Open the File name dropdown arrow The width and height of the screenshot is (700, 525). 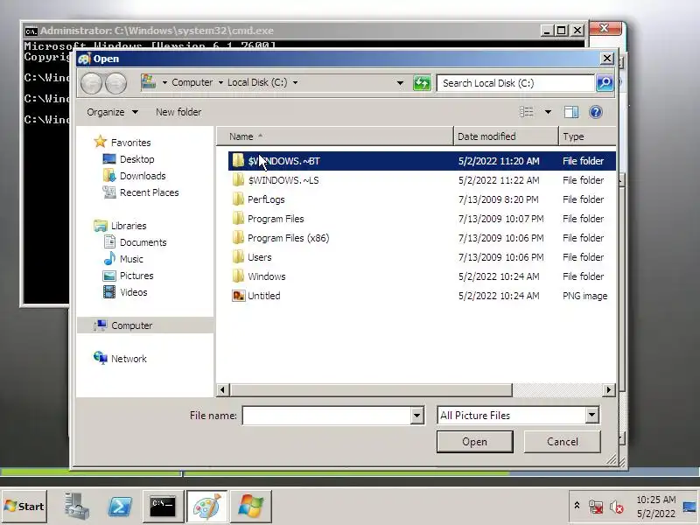pos(416,416)
